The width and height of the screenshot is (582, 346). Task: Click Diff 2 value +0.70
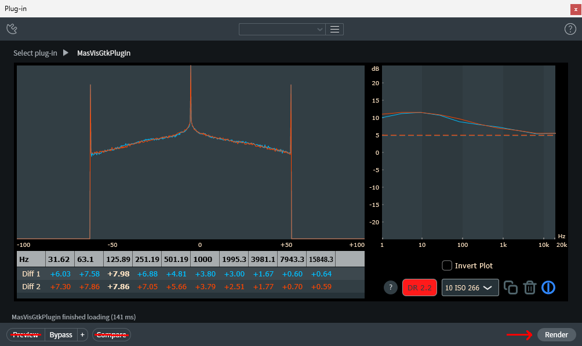point(292,287)
